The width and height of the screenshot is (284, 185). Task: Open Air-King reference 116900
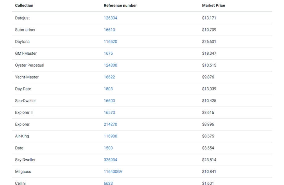pyautogui.click(x=110, y=136)
